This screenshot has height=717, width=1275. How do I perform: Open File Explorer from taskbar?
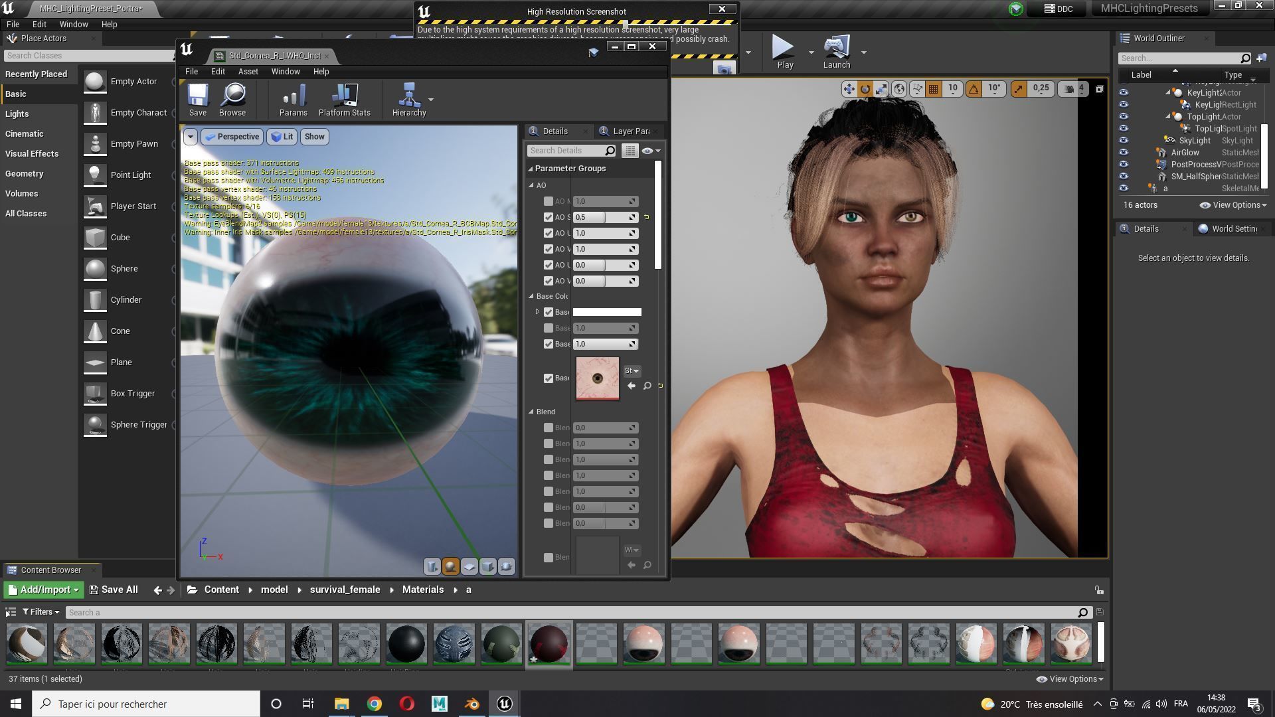pyautogui.click(x=341, y=704)
